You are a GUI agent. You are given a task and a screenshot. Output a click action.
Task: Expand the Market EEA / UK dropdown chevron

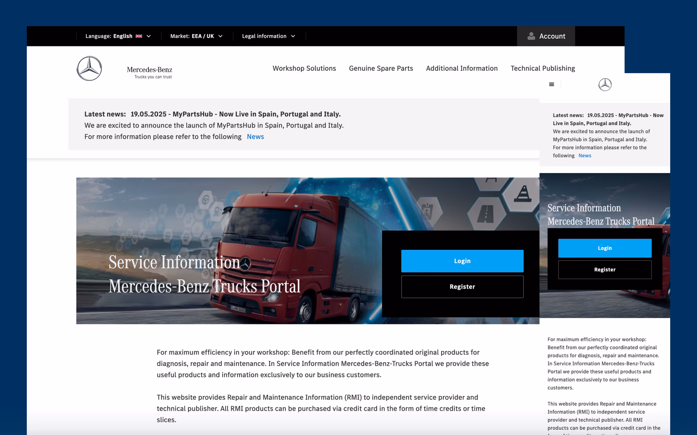(x=220, y=36)
